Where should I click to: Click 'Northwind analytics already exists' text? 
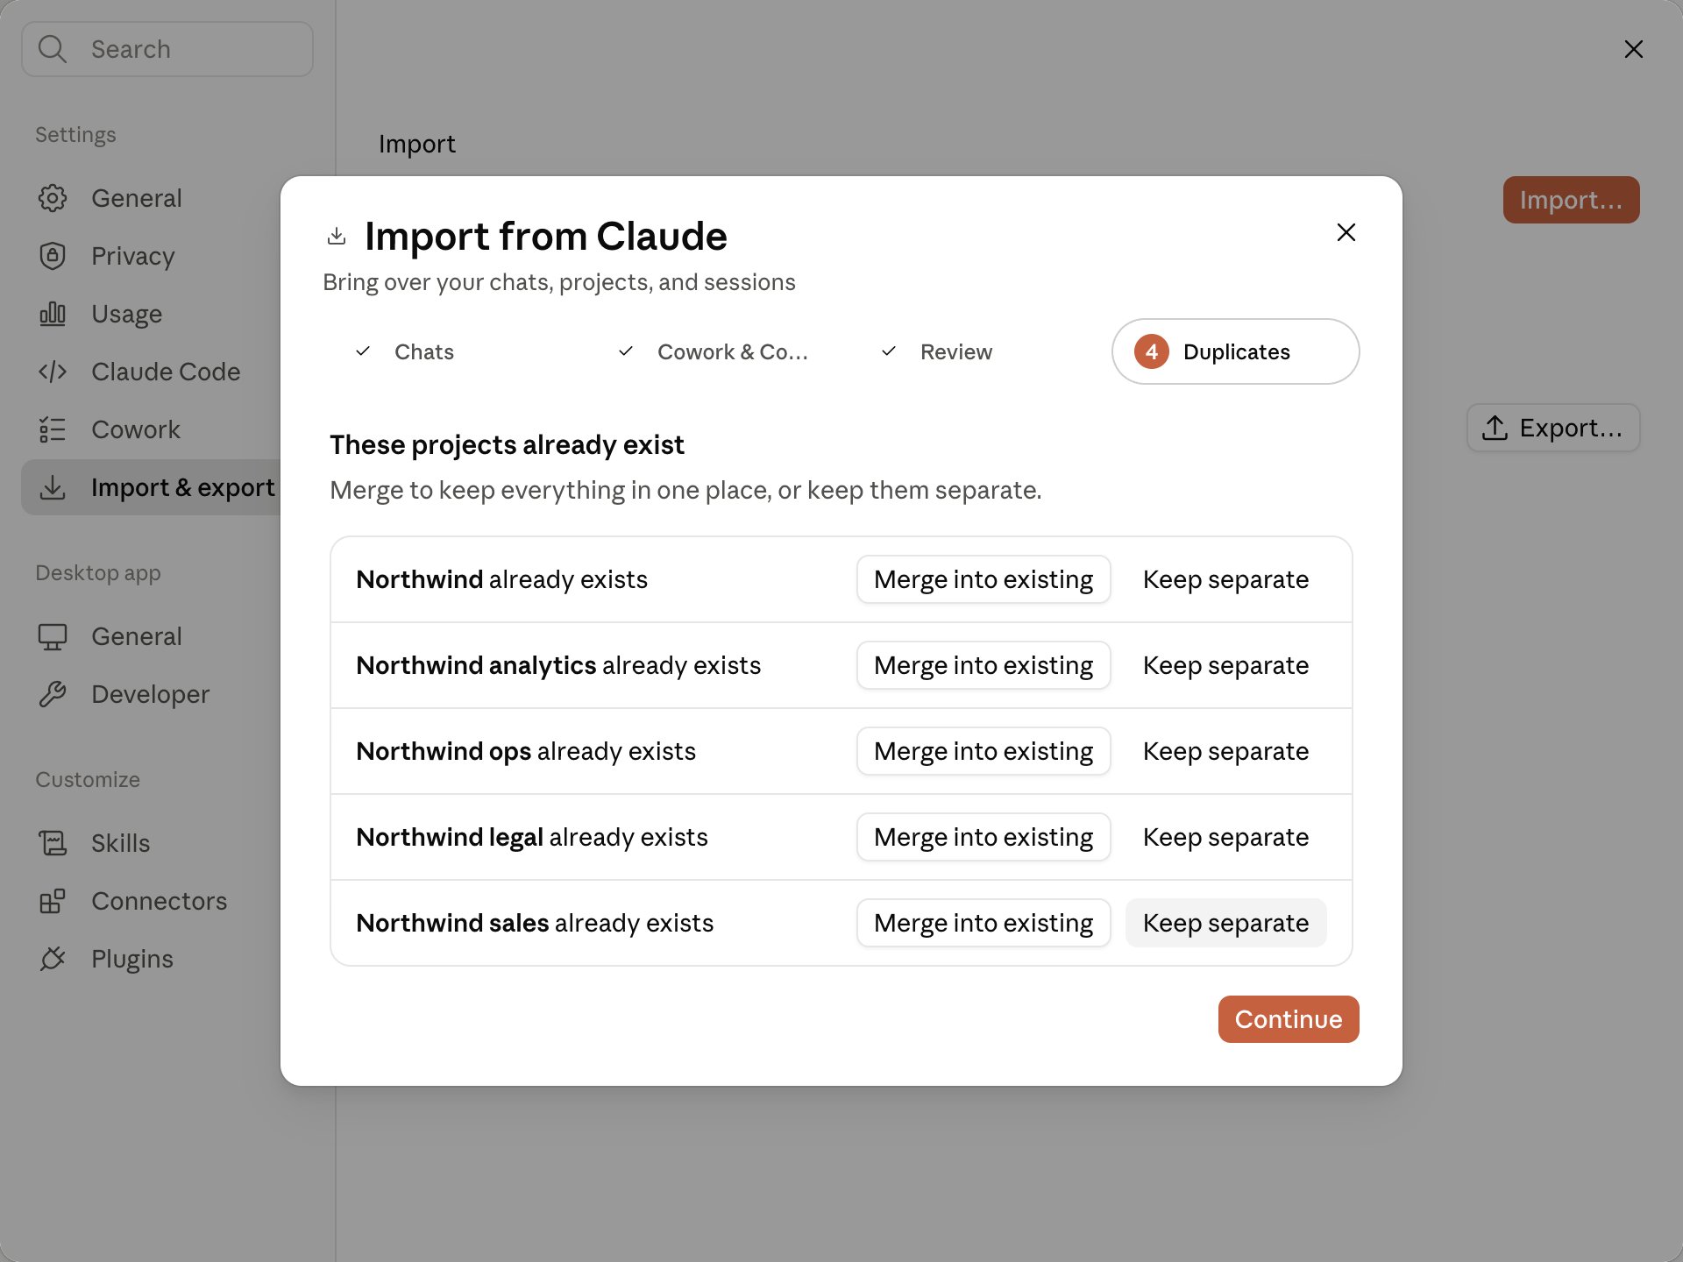point(558,665)
